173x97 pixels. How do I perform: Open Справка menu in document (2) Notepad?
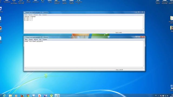point(44,15)
